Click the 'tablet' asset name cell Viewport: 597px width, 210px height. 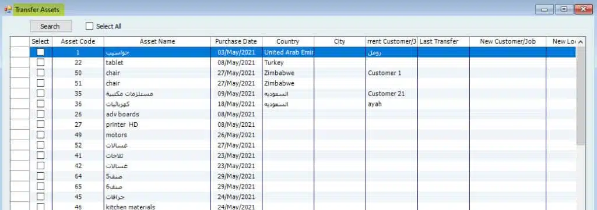[157, 62]
